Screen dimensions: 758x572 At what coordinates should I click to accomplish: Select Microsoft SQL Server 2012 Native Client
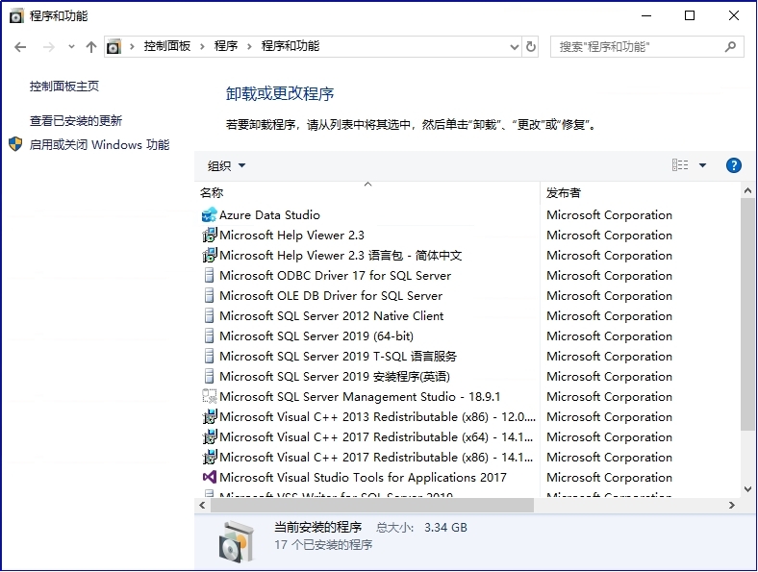331,316
